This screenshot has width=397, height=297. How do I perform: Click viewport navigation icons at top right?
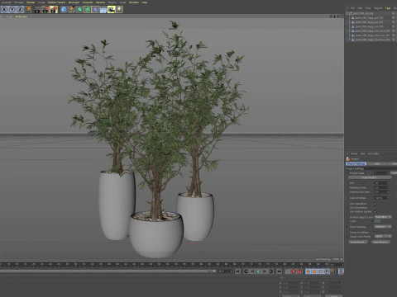point(337,16)
